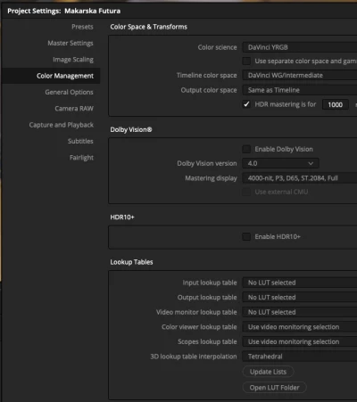This screenshot has width=357, height=402.
Task: Enable Use separate color space and gamma
Action: pyautogui.click(x=246, y=61)
